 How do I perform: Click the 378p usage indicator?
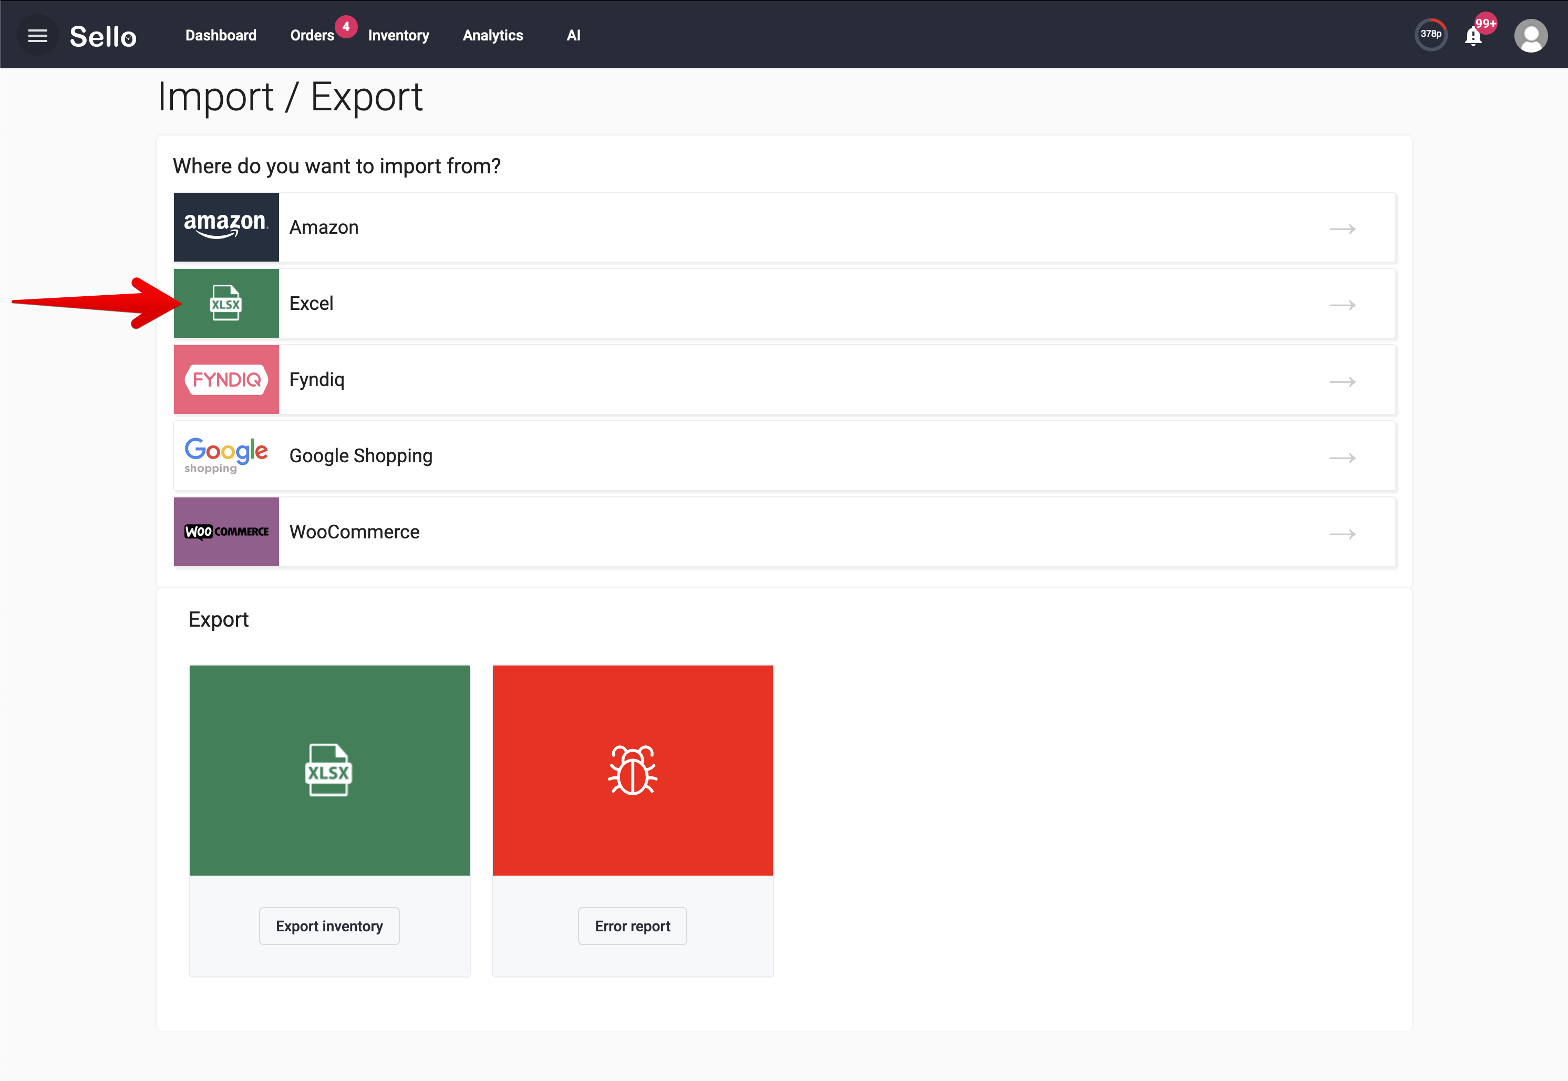pos(1430,34)
